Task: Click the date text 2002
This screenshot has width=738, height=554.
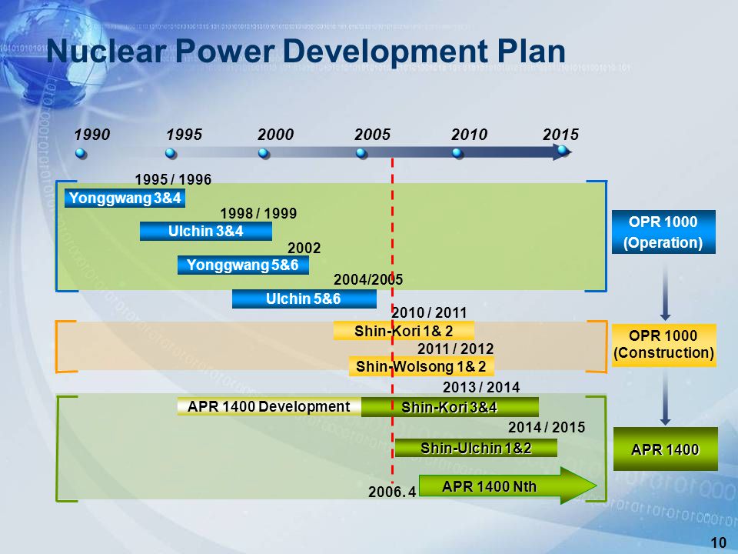Action: [304, 249]
